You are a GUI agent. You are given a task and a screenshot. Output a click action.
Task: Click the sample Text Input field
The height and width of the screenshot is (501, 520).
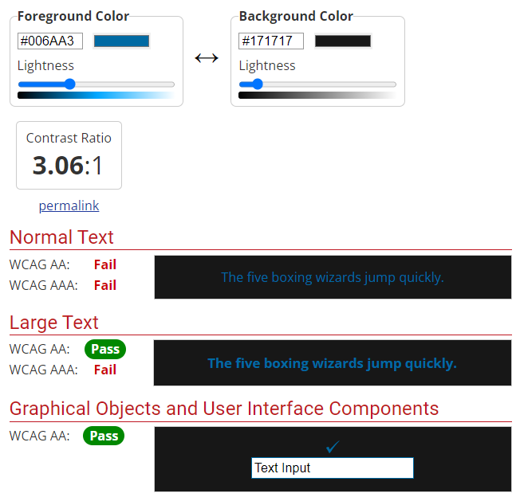(x=333, y=468)
